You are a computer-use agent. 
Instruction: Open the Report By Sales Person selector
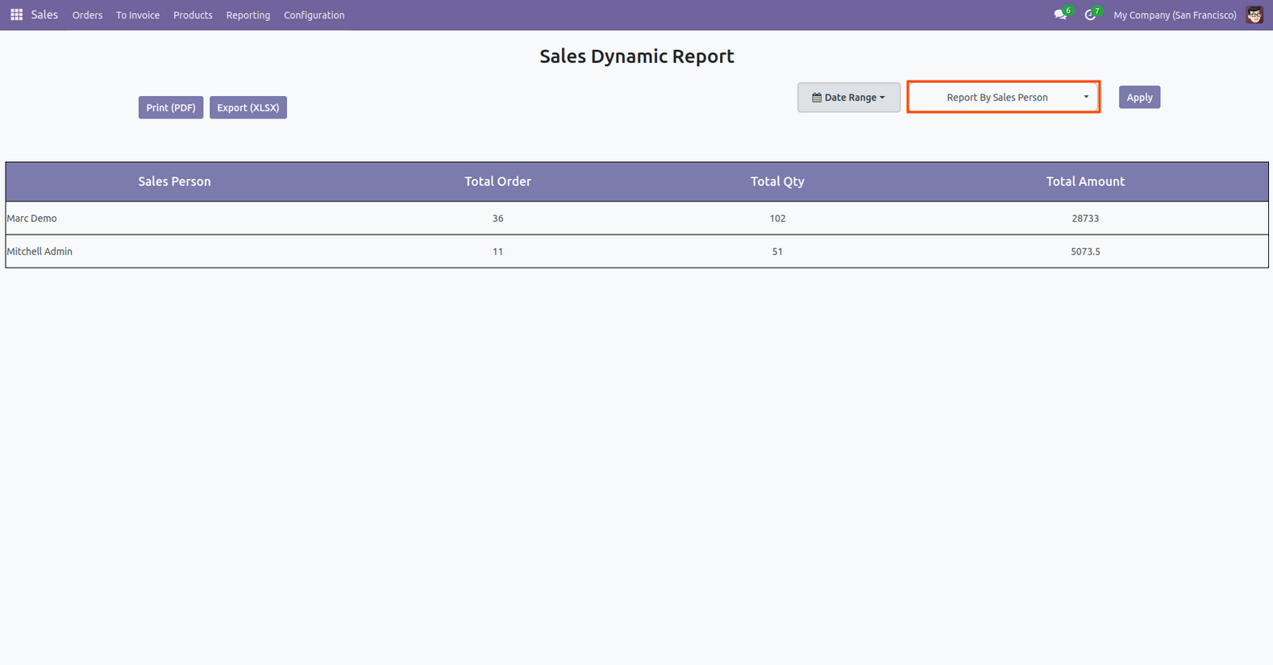click(x=1003, y=98)
